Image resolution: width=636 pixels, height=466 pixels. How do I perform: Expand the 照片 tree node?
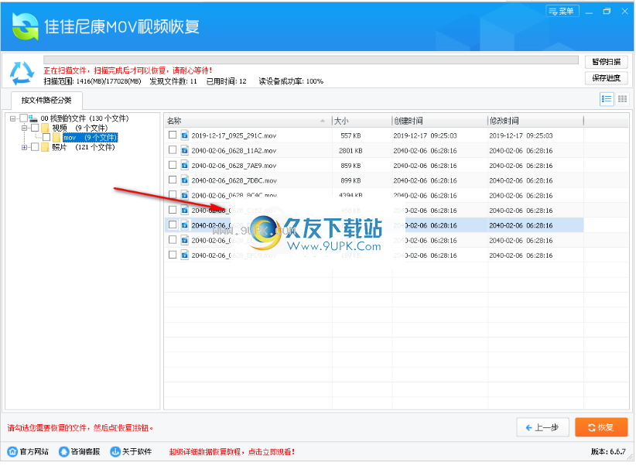[x=24, y=147]
